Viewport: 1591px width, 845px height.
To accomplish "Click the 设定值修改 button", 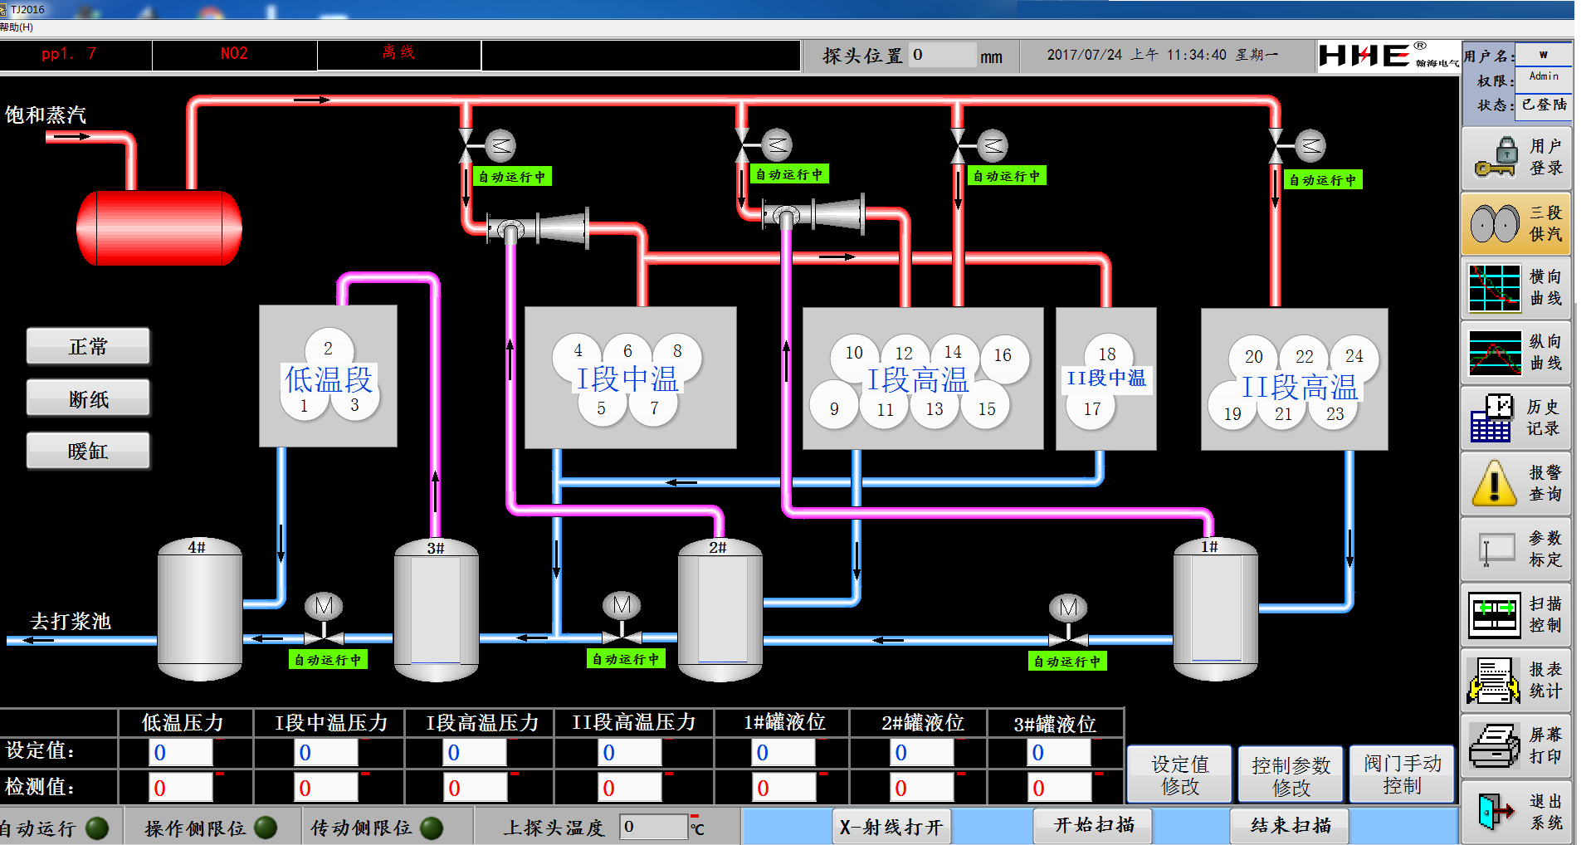I will pyautogui.click(x=1179, y=774).
